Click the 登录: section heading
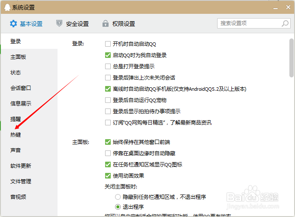Image resolution: width=295 pixels, height=217 pixels. 78,44
